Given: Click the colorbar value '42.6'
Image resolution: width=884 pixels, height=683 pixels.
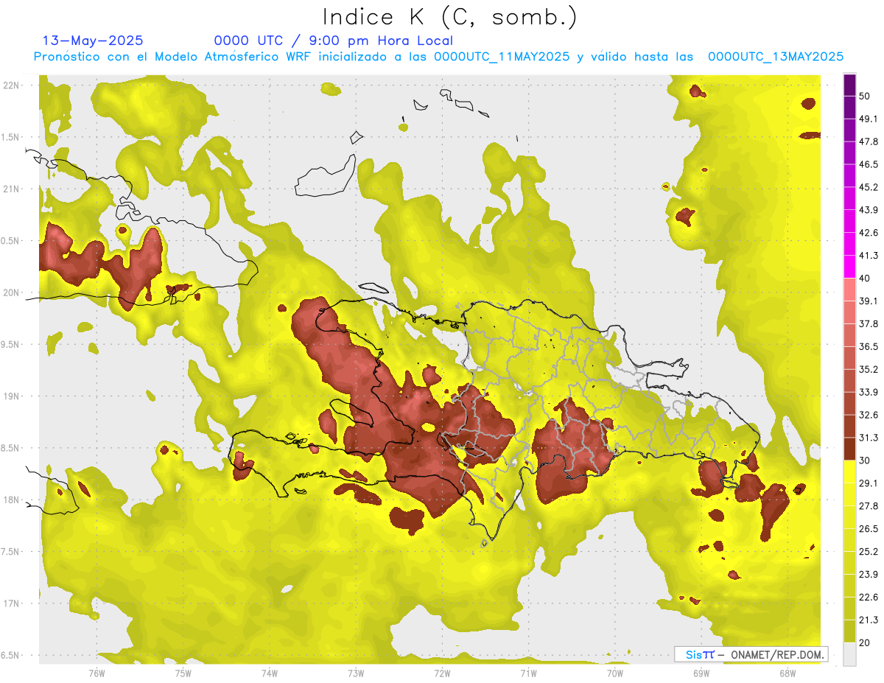Looking at the screenshot, I should pos(868,233).
